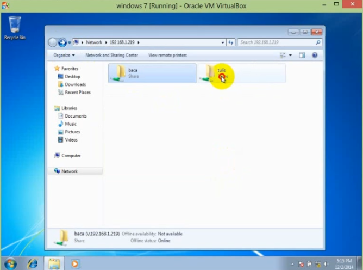The width and height of the screenshot is (363, 270).
Task: Click Windows Explorer taskbar icon
Action: (x=54, y=263)
